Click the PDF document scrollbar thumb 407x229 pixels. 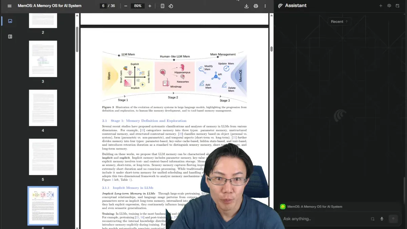click(x=271, y=49)
